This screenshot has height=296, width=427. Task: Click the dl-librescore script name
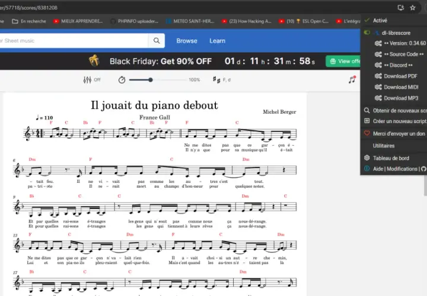(x=396, y=33)
